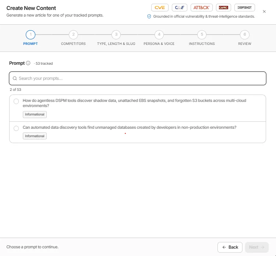Click the Next button
This screenshot has width=276, height=256.
(x=256, y=247)
